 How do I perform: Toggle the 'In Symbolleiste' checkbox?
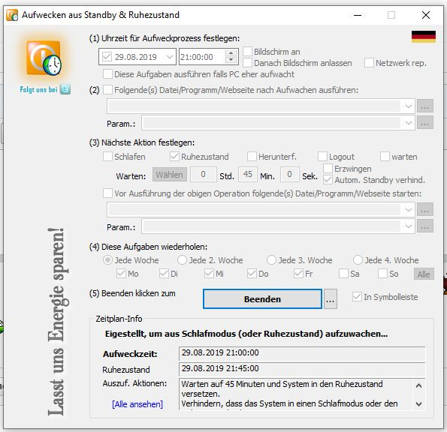point(357,297)
